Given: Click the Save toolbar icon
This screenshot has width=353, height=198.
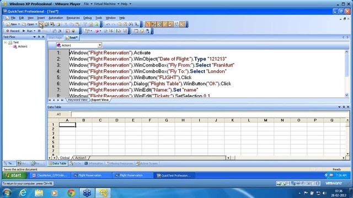Looking at the screenshot, I should click(41, 24).
